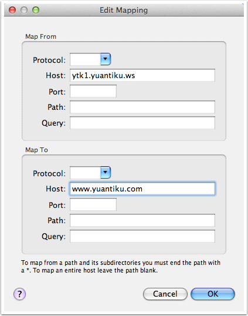
Task: Focus the Map From Path field
Action: coord(142,107)
